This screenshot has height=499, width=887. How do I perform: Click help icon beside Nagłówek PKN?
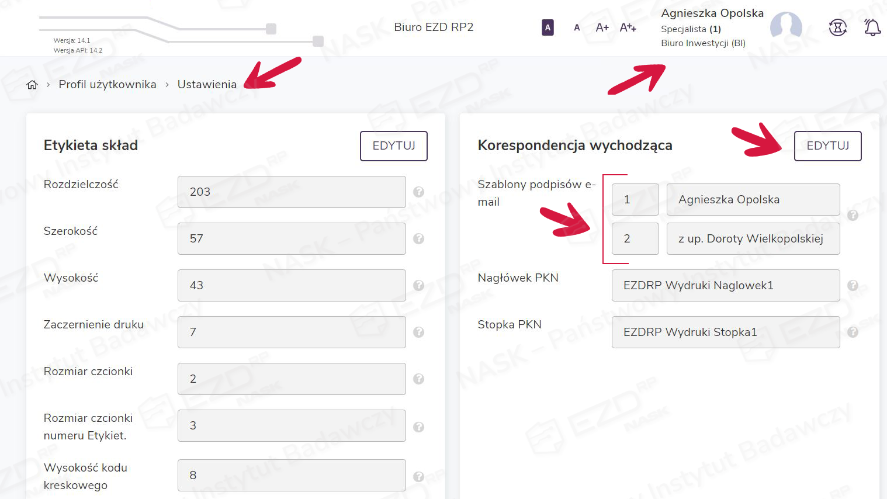tap(853, 285)
